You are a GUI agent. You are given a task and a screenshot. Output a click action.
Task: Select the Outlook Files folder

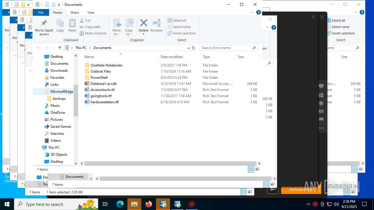click(x=101, y=71)
